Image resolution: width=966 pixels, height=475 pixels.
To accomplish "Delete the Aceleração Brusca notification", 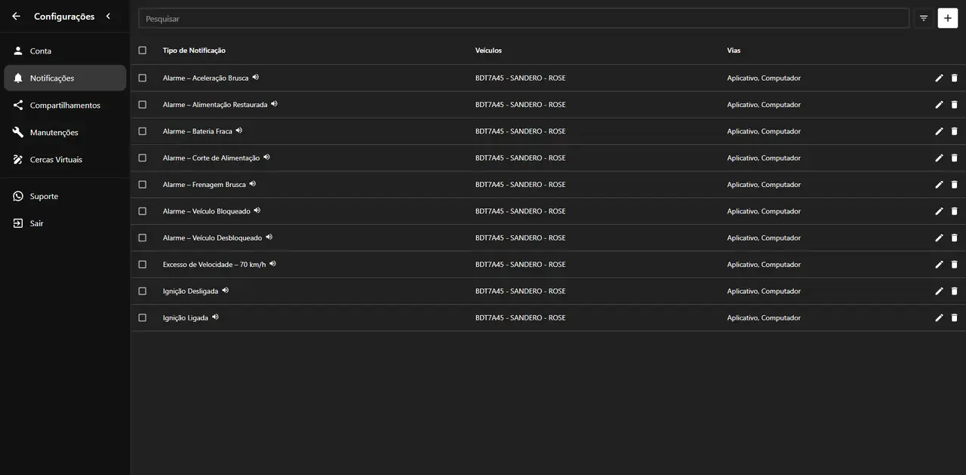I will tap(954, 78).
